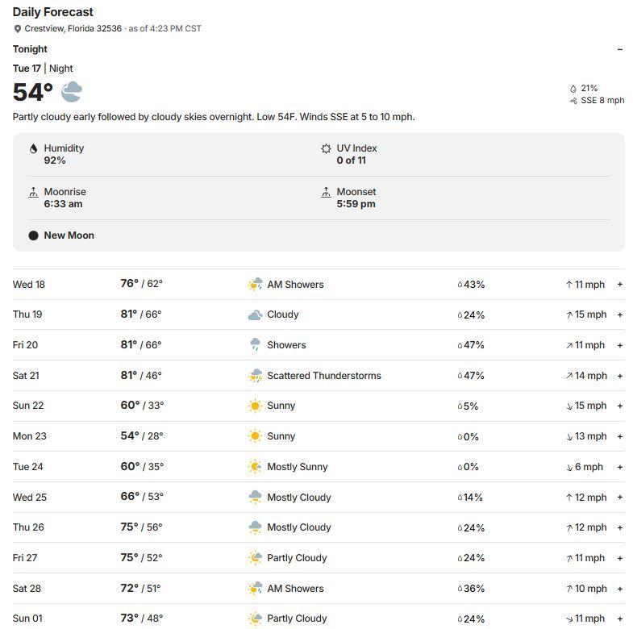Screen dimensions: 633x629
Task: Click the partly cloudy night icon beside 54°
Action: click(x=71, y=92)
